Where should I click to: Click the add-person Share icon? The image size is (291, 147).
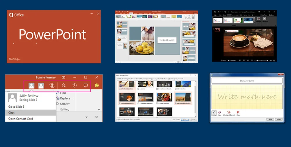[x=64, y=85]
